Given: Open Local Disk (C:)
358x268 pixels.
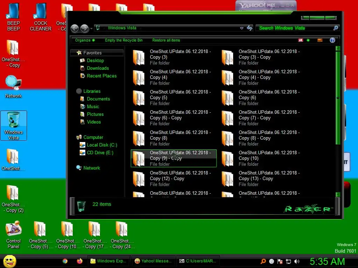Looking at the screenshot, I should click(102, 145).
